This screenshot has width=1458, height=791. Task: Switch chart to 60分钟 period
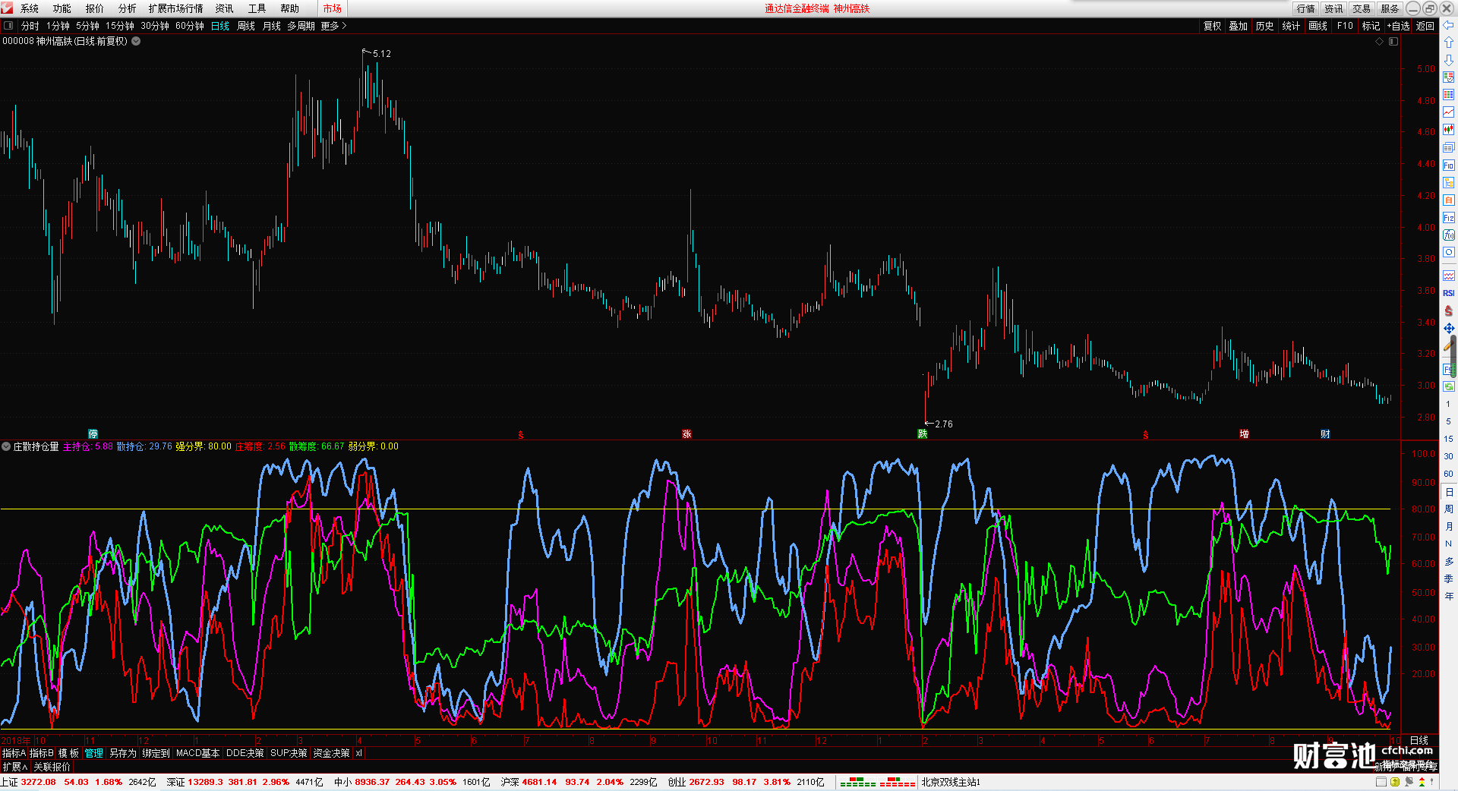(190, 26)
